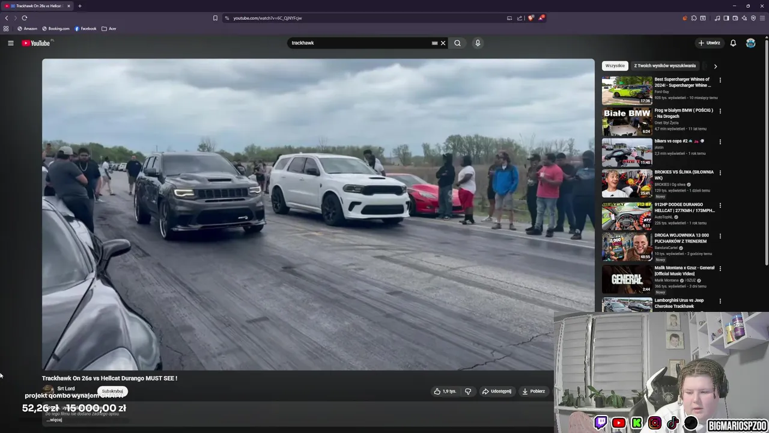Go back with the browser back arrow
769x433 pixels.
pos(7,18)
